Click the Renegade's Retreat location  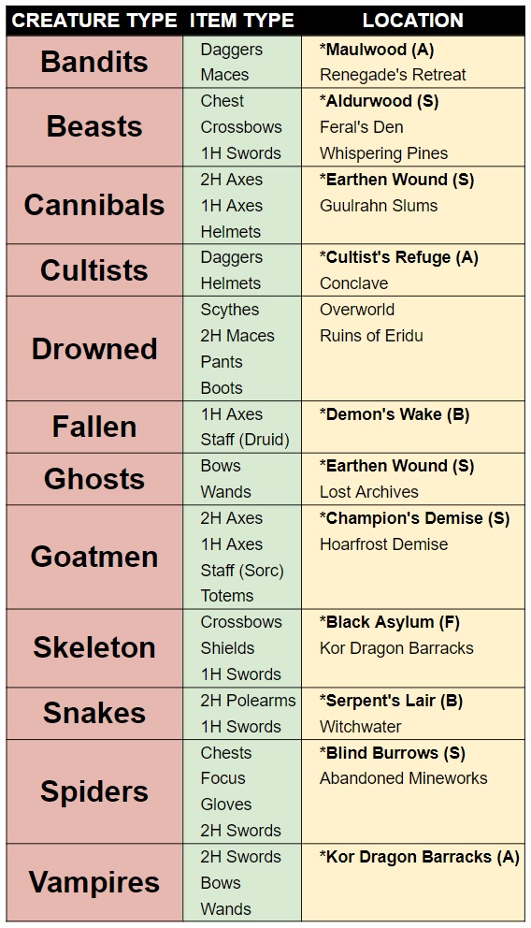pos(393,75)
